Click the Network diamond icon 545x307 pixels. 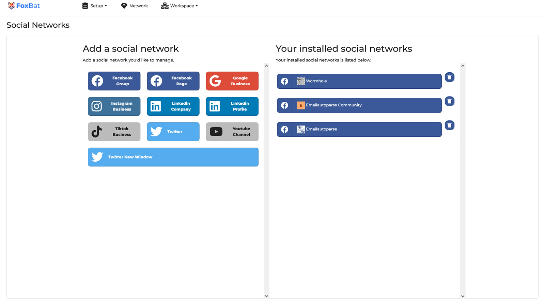point(124,6)
